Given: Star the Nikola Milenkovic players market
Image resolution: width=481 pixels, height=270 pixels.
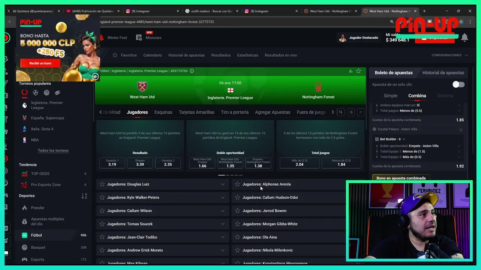Looking at the screenshot, I should click(237, 250).
